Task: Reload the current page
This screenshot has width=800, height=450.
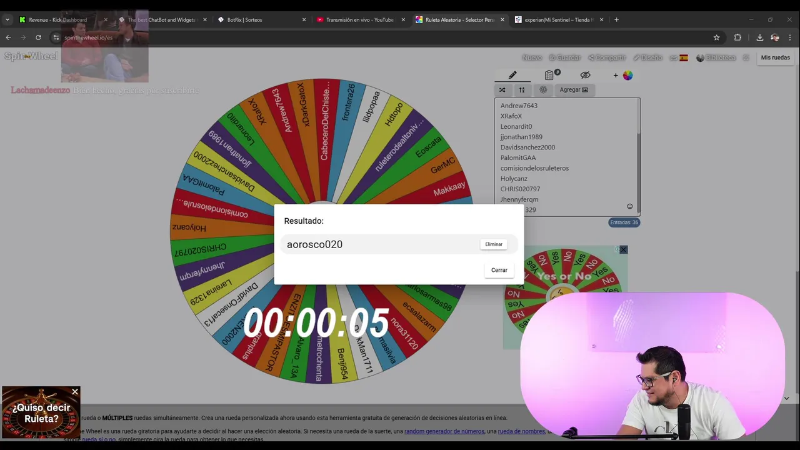Action: pos(38,37)
